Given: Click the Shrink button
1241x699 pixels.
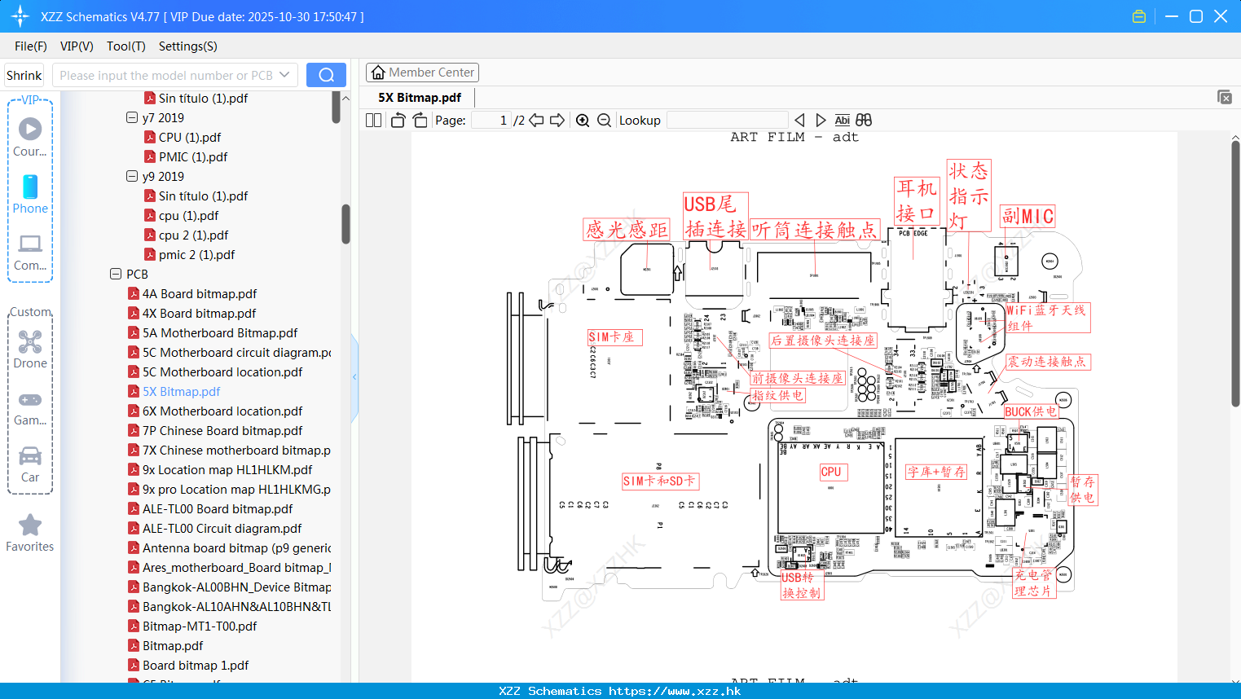Looking at the screenshot, I should point(24,75).
